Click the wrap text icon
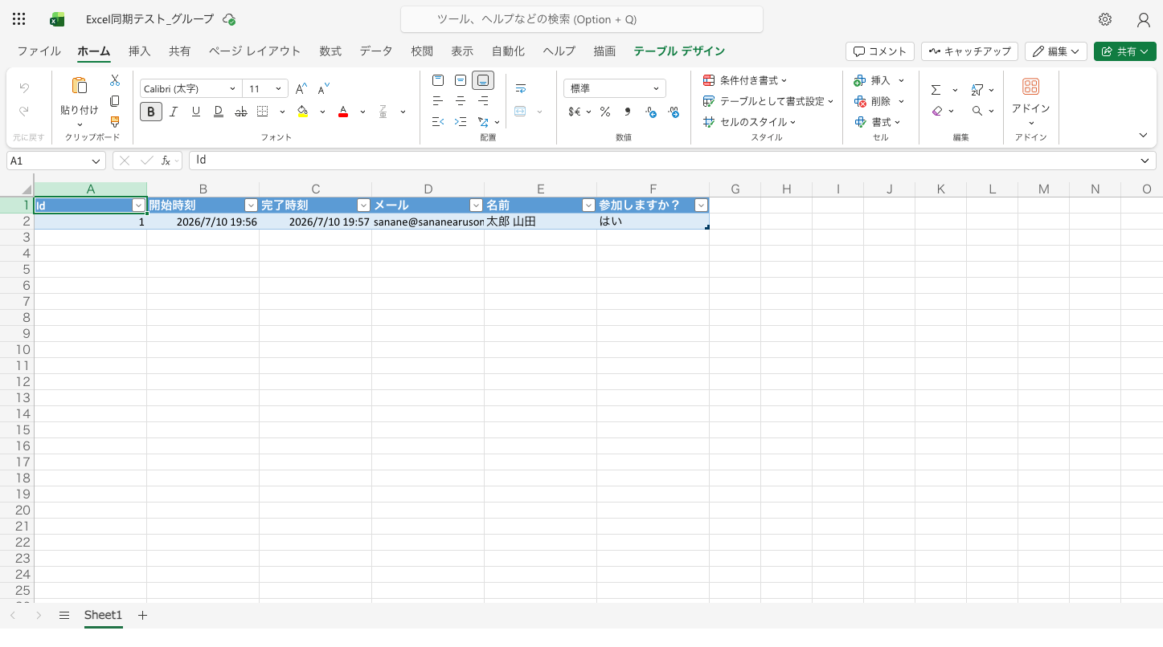 point(521,88)
